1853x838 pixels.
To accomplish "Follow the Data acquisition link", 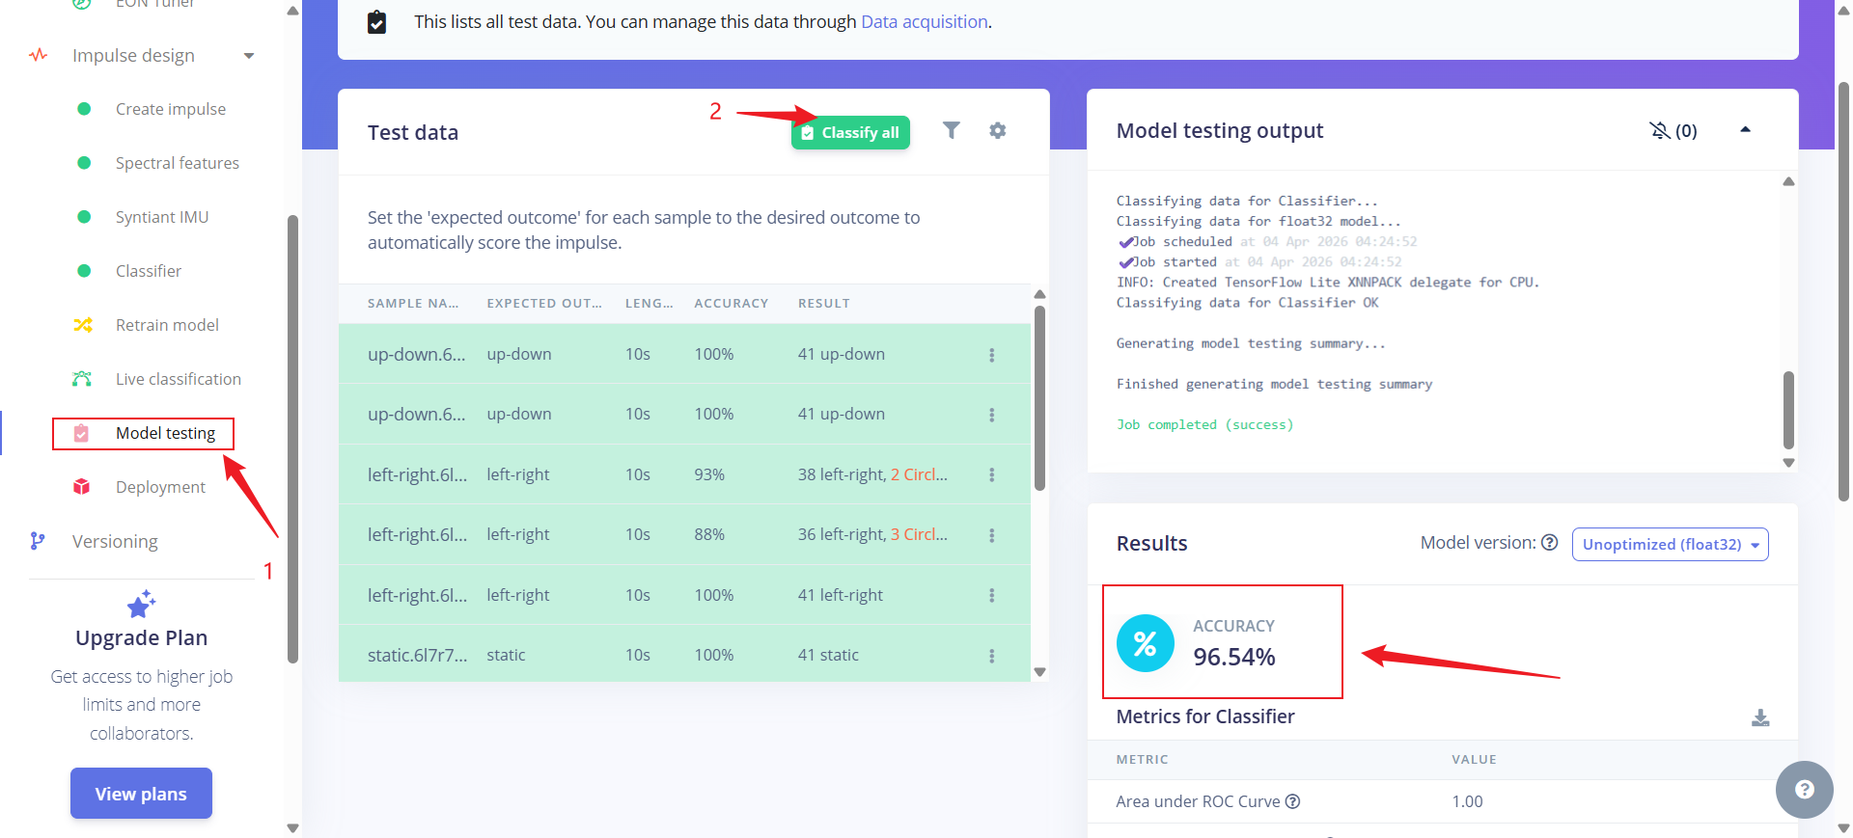I will [925, 21].
